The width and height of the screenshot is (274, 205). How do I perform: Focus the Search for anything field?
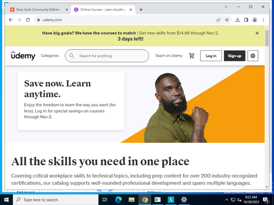pos(107,56)
